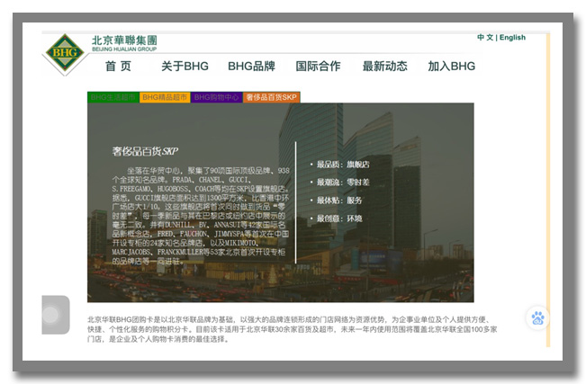Click the 奢侈品百货SKP banner heading
586x384 pixels.
tap(145, 151)
